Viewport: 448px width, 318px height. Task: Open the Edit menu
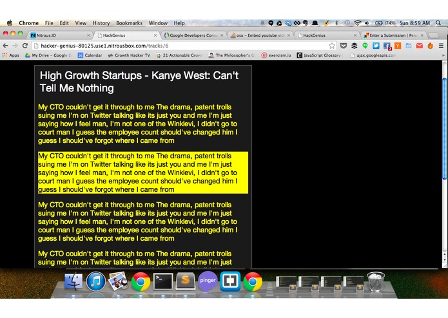64,23
